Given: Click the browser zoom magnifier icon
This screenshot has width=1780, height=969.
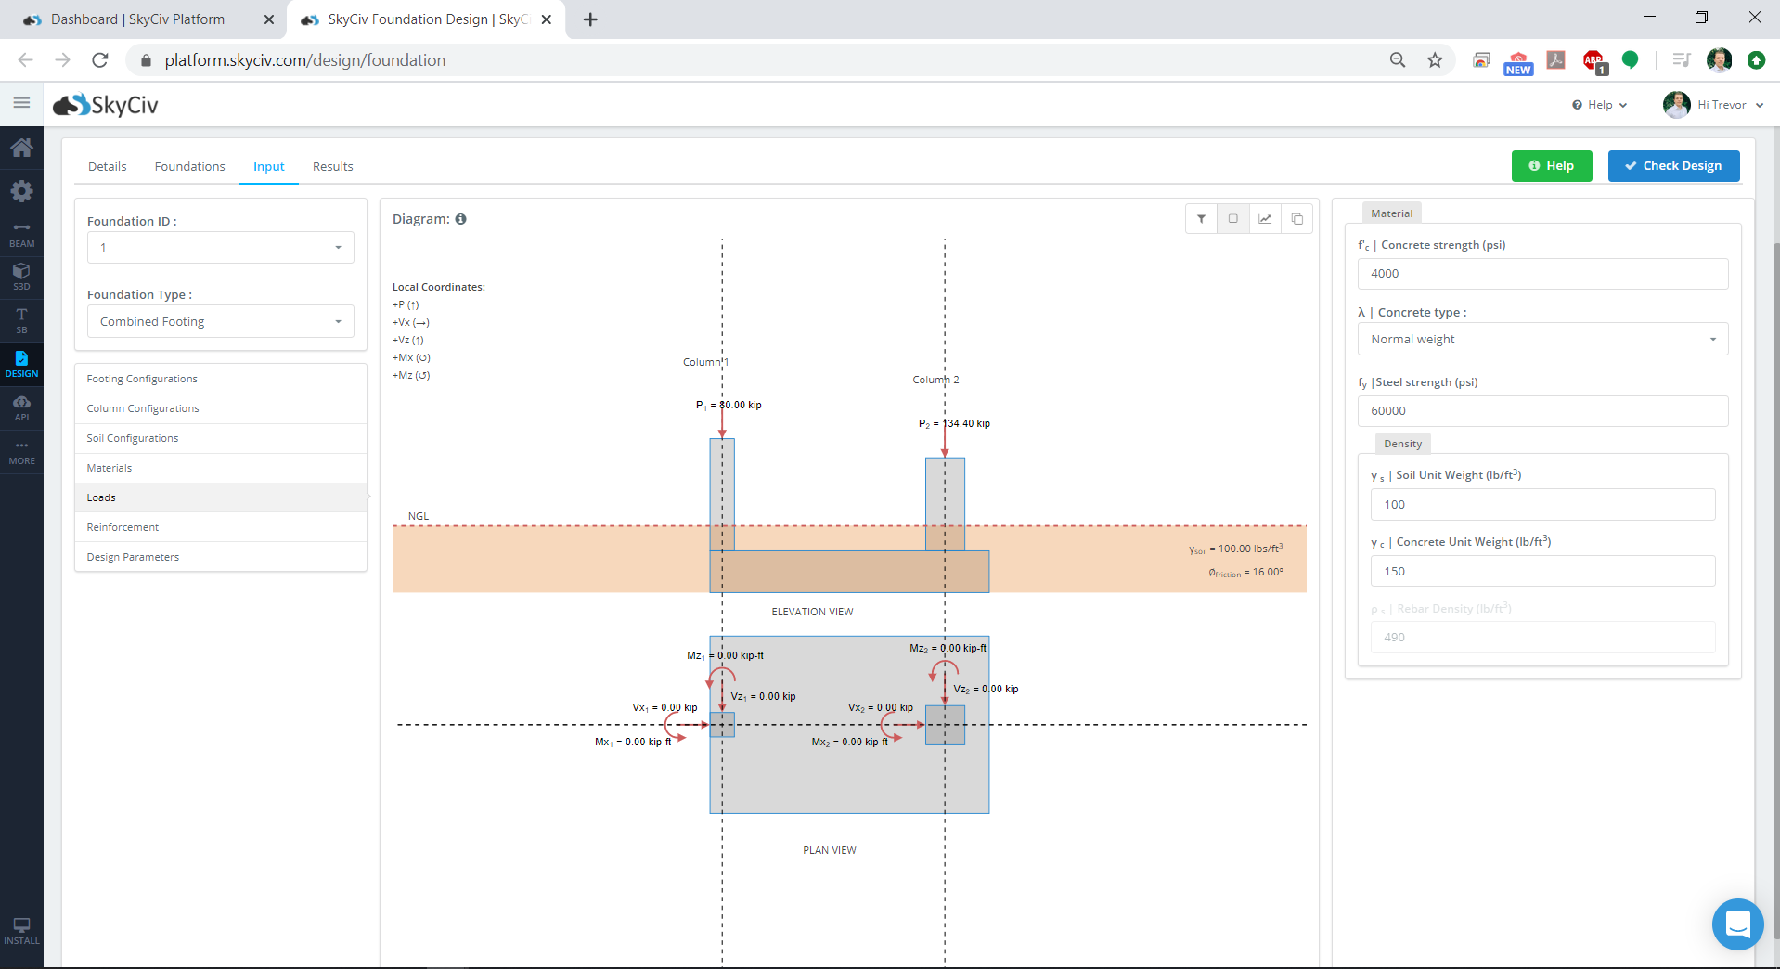Looking at the screenshot, I should (1398, 60).
